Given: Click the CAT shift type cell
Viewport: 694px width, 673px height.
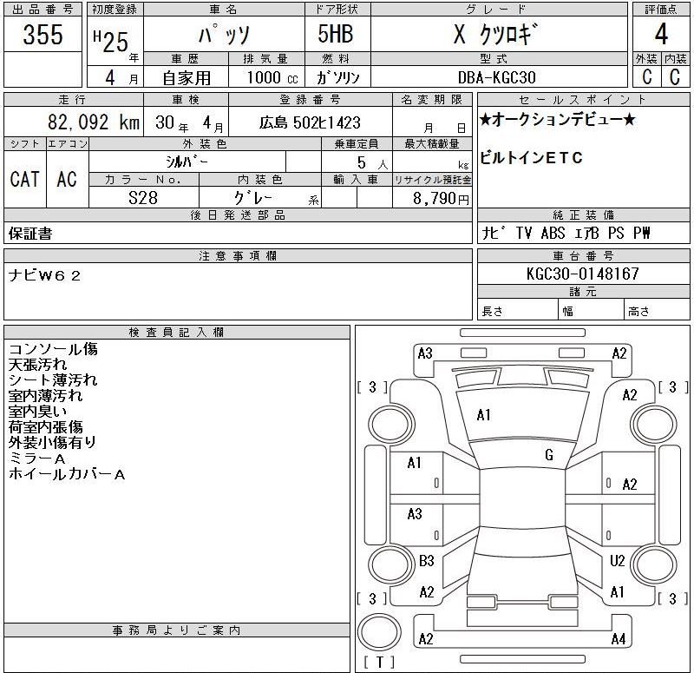Looking at the screenshot, I should coord(24,180).
